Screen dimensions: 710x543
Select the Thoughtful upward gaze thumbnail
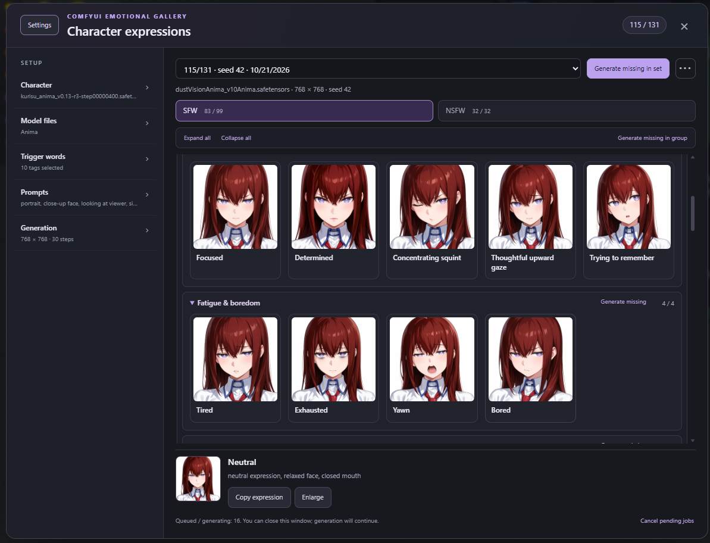tap(530, 207)
